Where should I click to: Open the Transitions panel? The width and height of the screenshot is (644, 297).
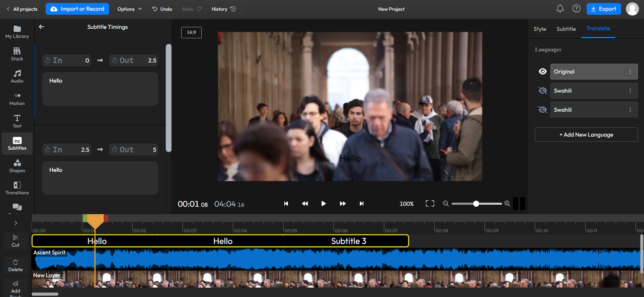17,188
